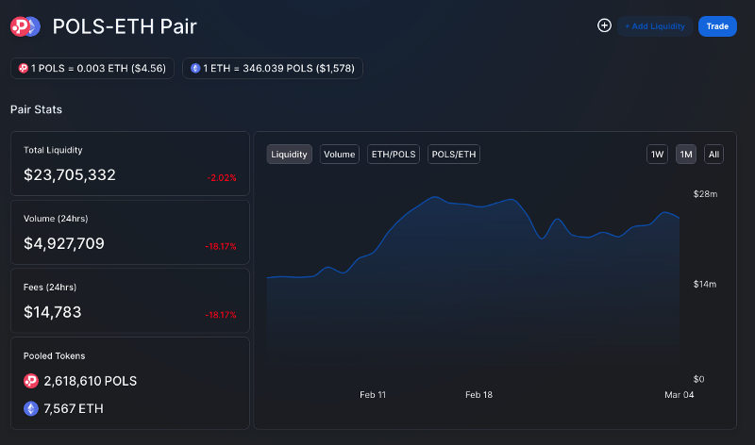Click the -2.02% liquidity change
This screenshot has height=445, width=755.
222,177
